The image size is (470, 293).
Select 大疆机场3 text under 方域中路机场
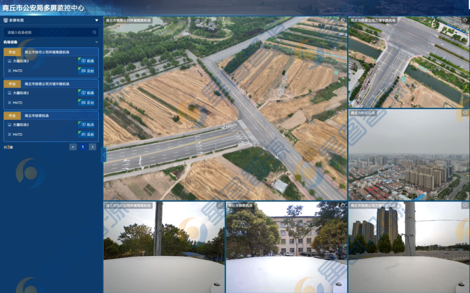21,93
